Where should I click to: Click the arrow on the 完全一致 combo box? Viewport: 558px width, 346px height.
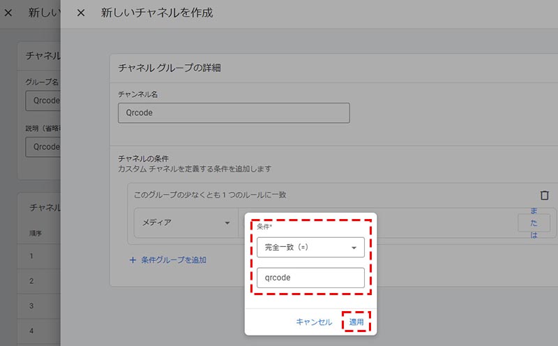click(354, 248)
